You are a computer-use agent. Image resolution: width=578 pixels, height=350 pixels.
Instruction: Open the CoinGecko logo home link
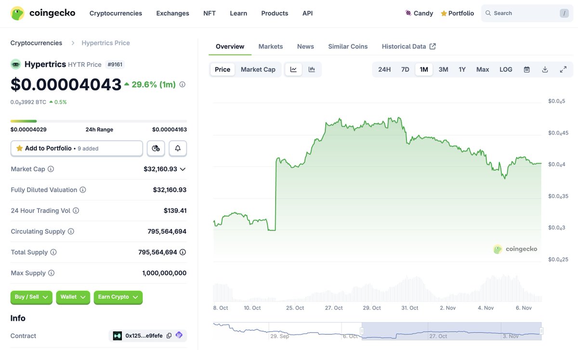pyautogui.click(x=43, y=13)
